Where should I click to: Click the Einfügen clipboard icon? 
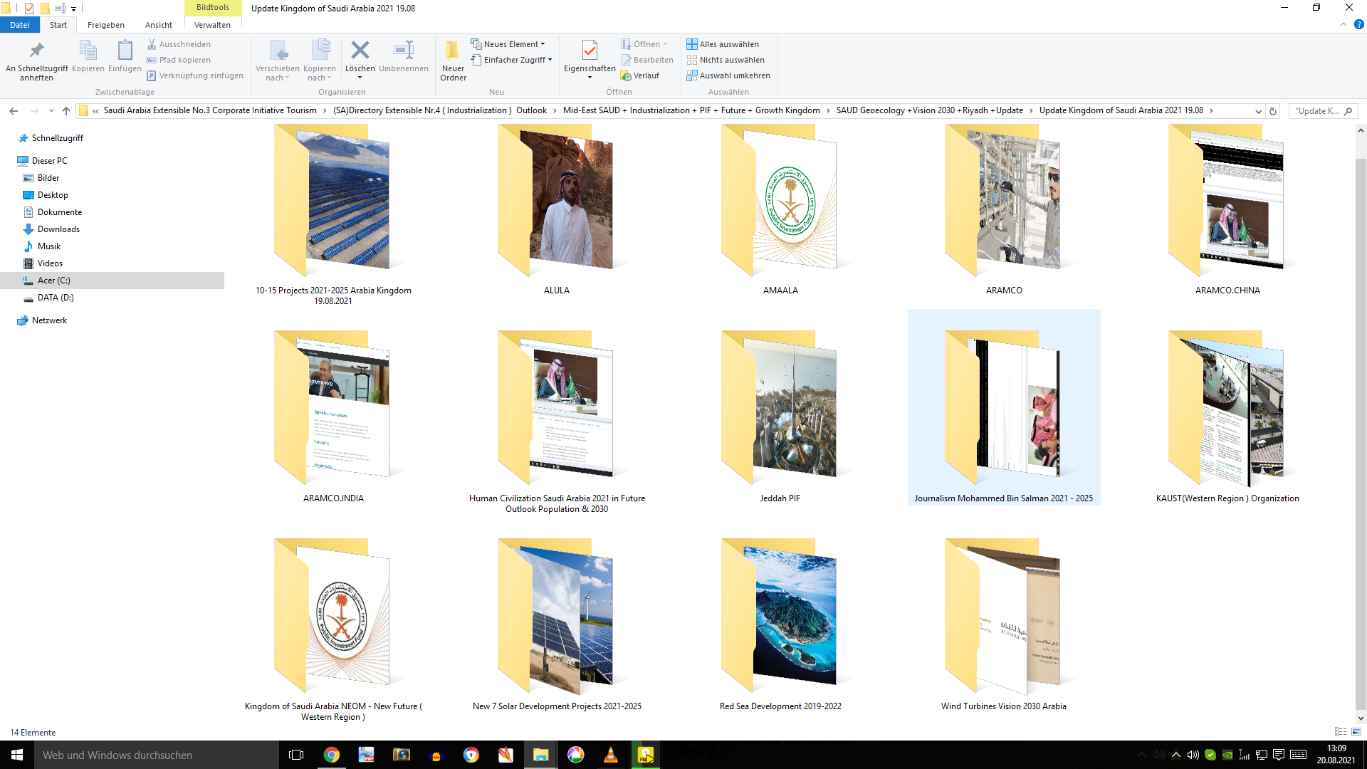click(x=125, y=57)
